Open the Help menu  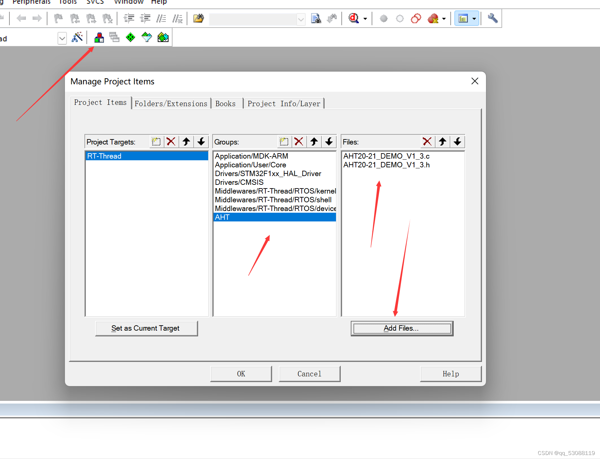[x=159, y=2]
